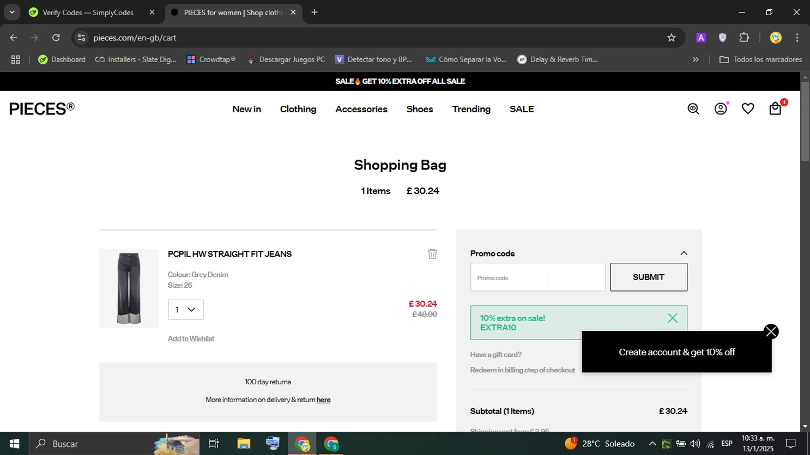Screen dimensions: 810x455
Task: Click Have a gift card? text
Action: point(496,355)
